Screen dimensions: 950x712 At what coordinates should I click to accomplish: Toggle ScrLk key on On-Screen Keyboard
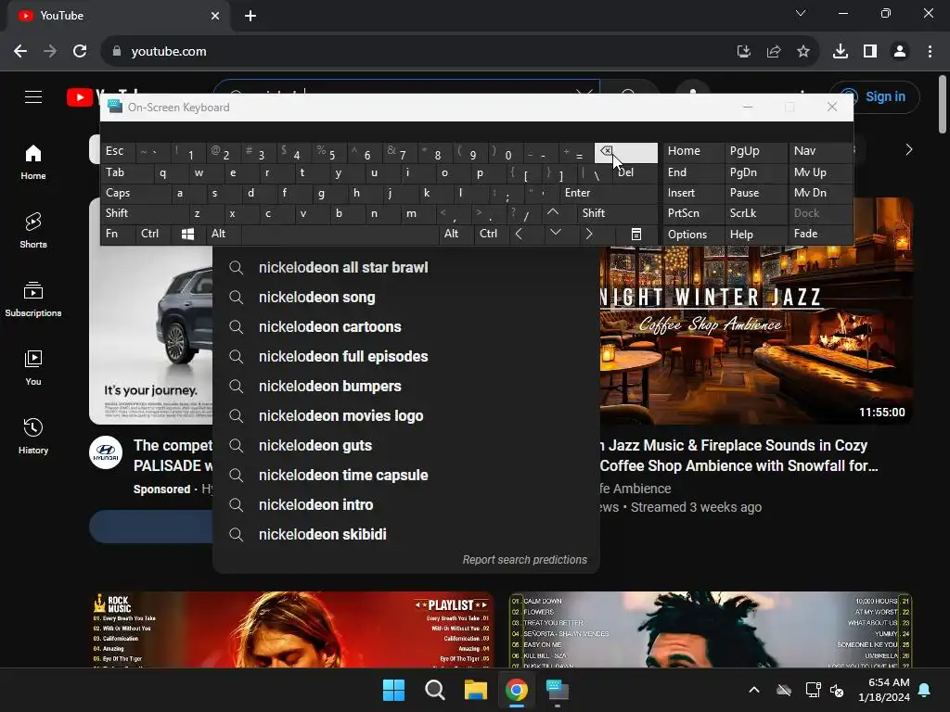tap(755, 213)
